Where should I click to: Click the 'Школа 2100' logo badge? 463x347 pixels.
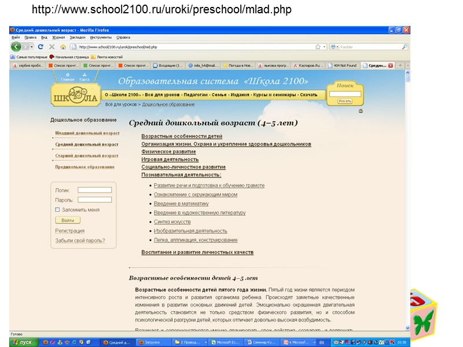tap(76, 95)
